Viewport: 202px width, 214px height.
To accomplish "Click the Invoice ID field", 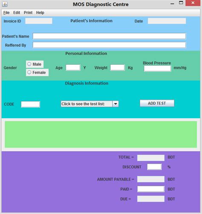I will coord(39,21).
